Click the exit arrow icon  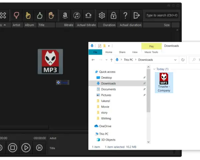click(136, 15)
